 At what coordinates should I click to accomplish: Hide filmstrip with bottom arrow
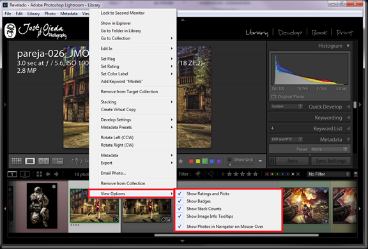(x=182, y=241)
